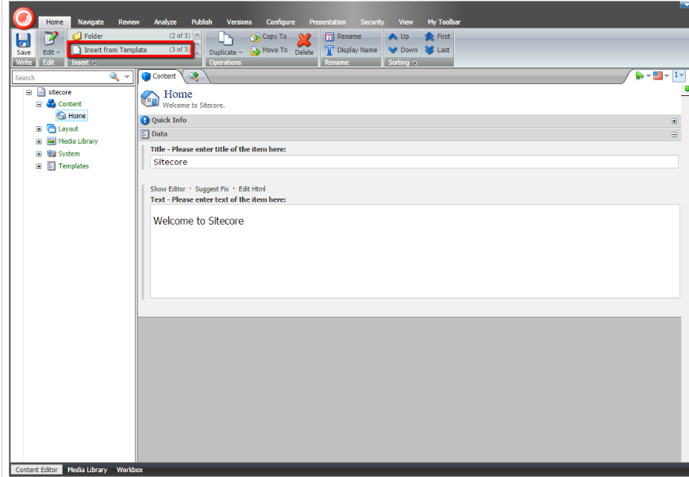Move the item Up in sorting
The width and height of the screenshot is (689, 477).
pos(398,37)
